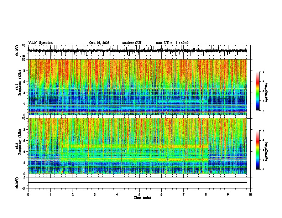Viewport: 282px width, 218px height.
Task: Click the ch.2 spectrogram color scale bar
Action: click(258, 150)
